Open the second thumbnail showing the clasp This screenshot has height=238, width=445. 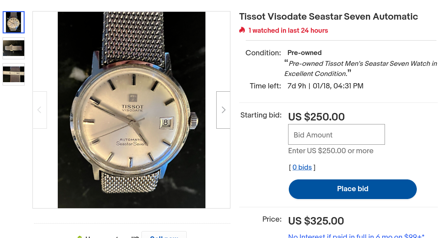13,48
